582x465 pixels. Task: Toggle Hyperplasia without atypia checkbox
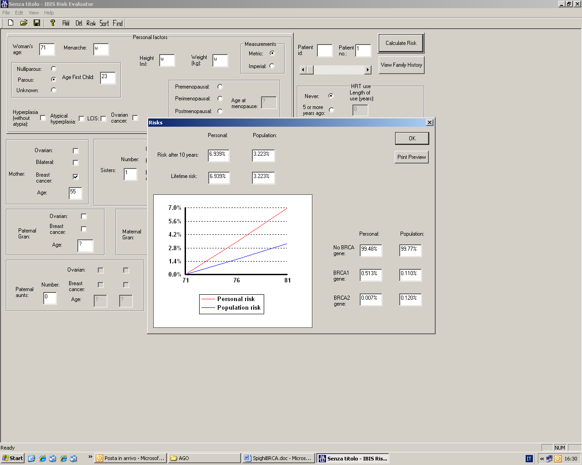(43, 118)
